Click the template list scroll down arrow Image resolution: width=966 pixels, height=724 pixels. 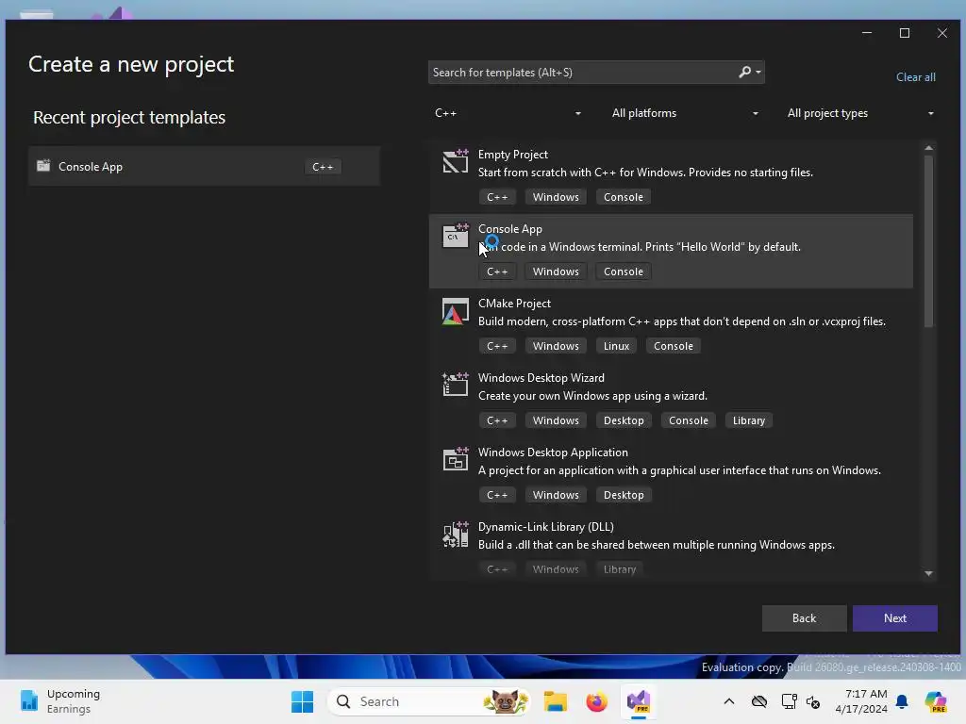(x=928, y=573)
